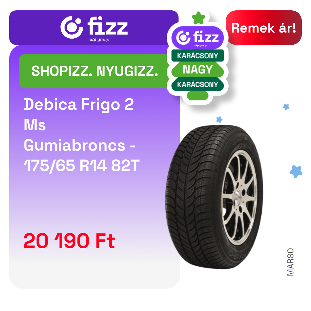Click the Remek ár! red badge

coord(263,28)
